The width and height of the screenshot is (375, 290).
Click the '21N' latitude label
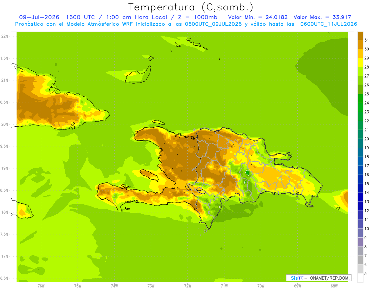(4, 80)
